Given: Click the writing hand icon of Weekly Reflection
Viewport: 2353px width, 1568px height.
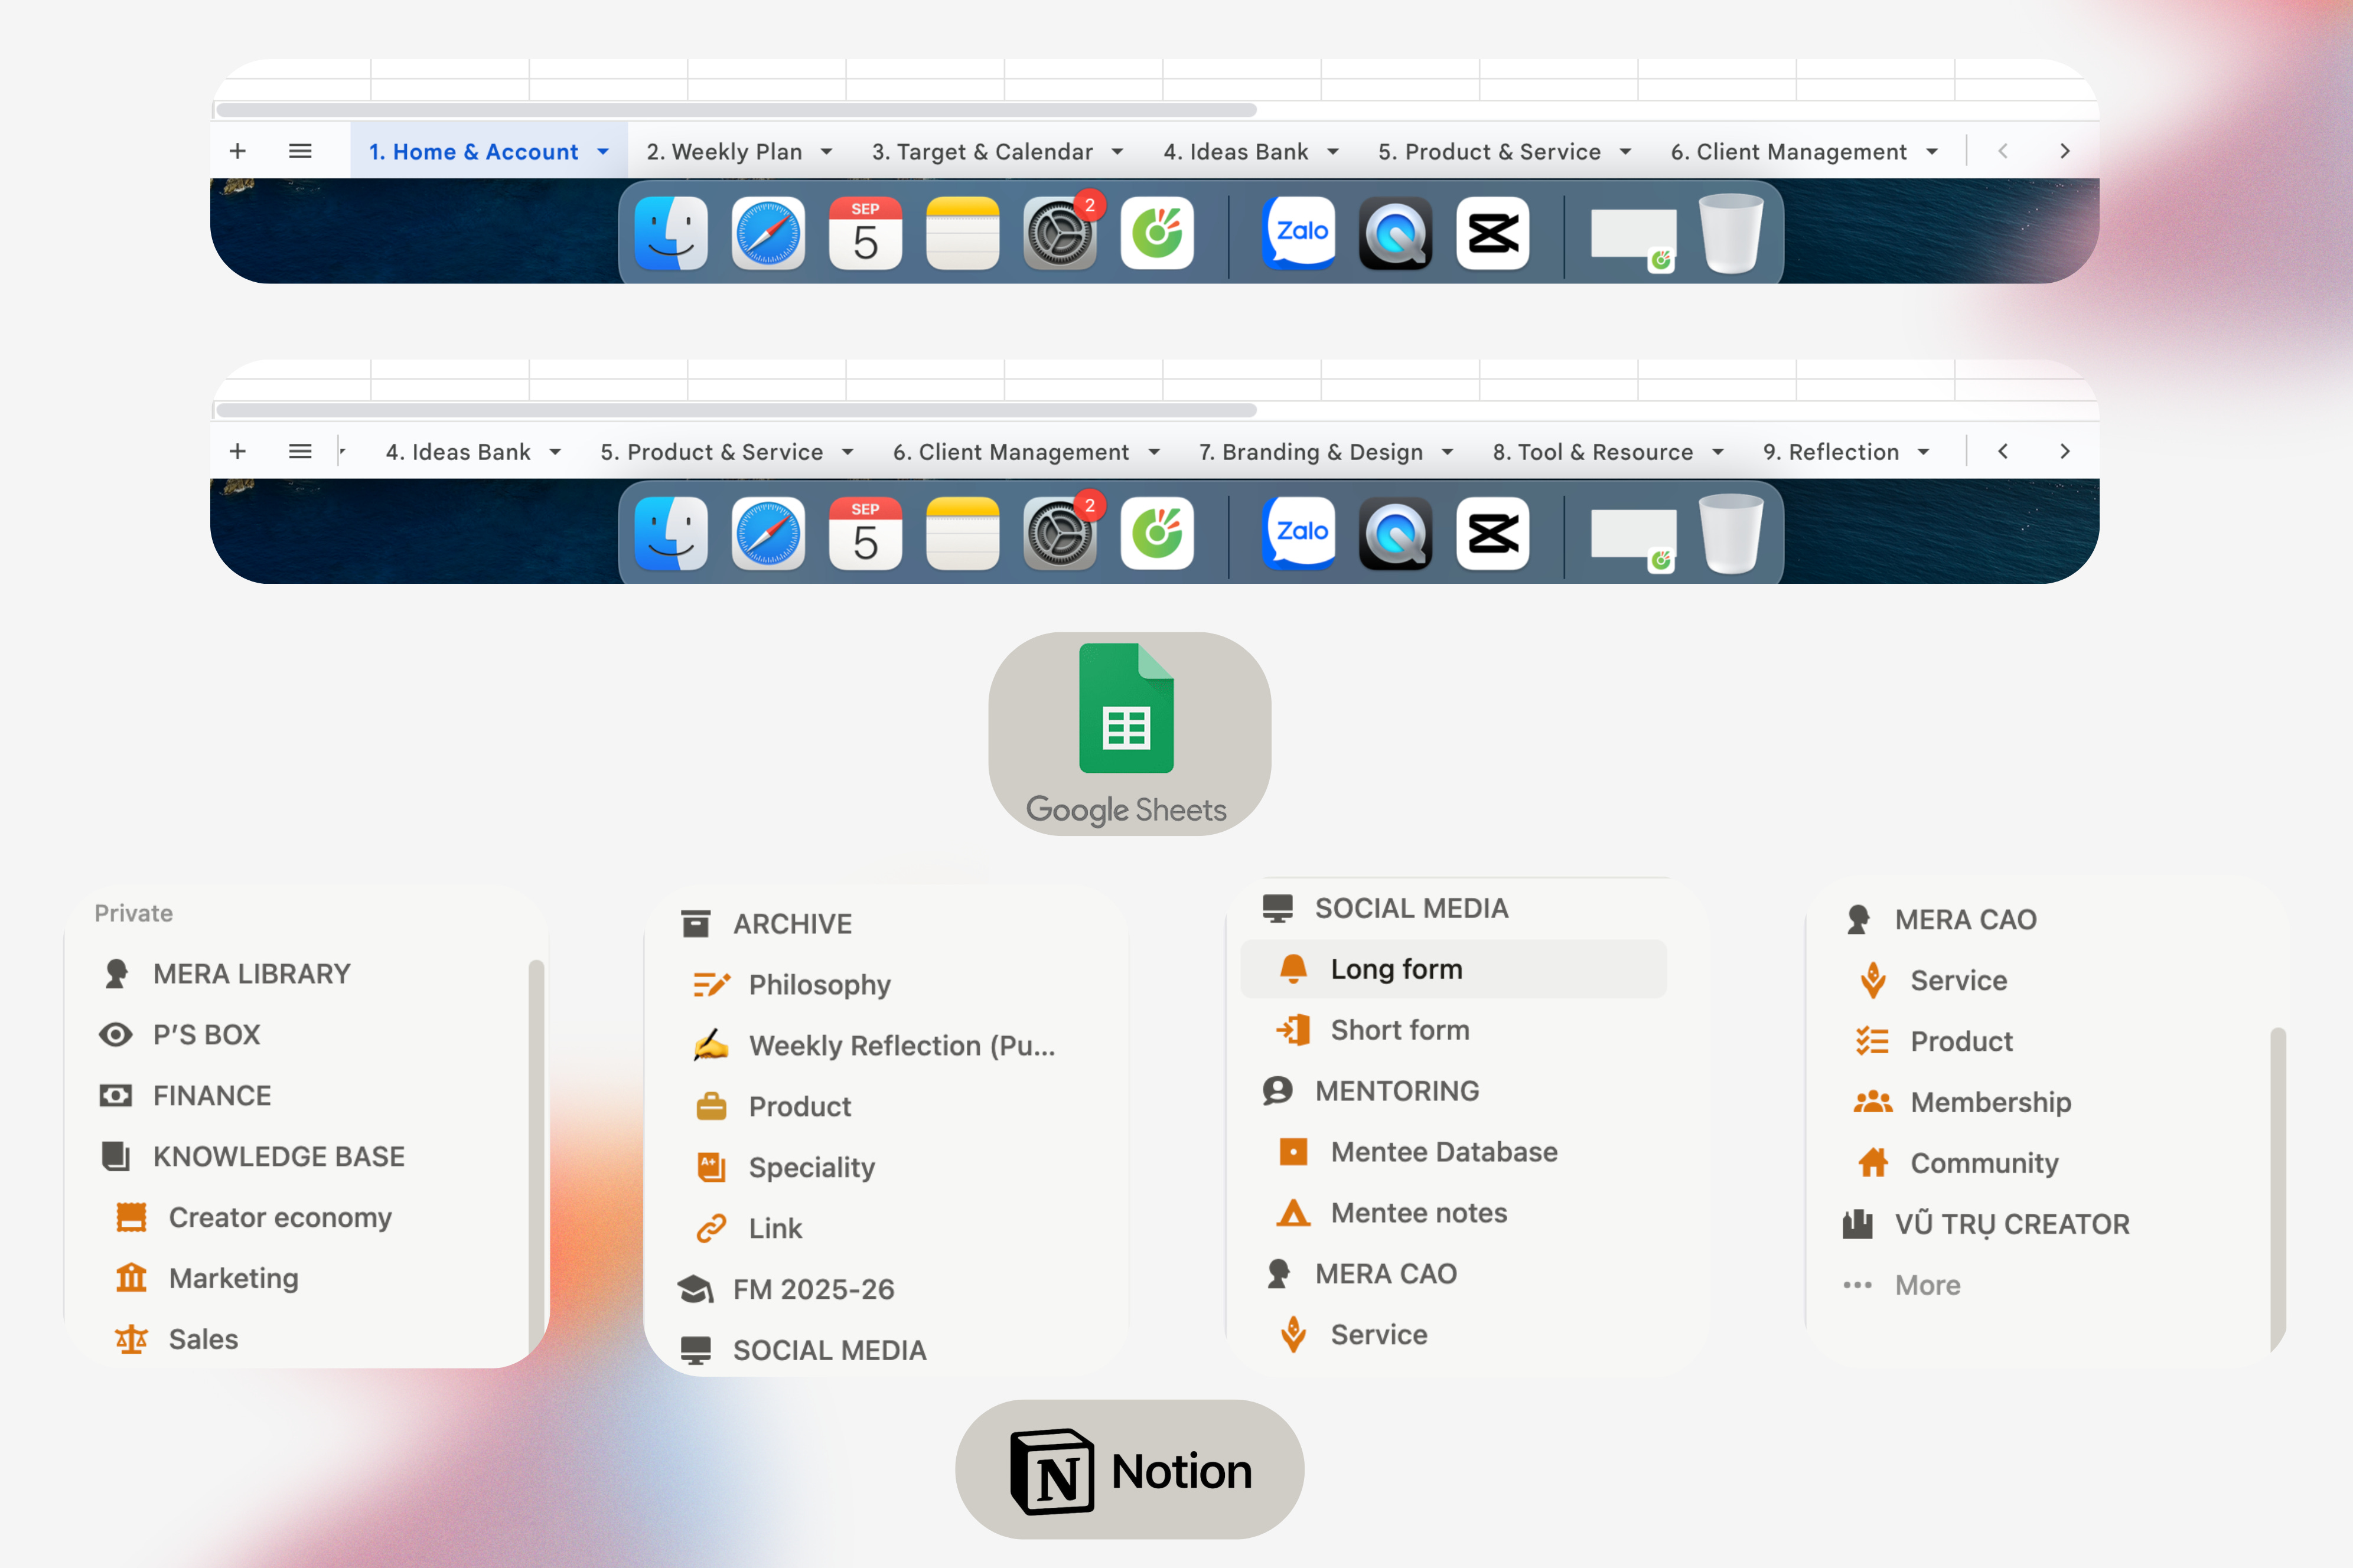Looking at the screenshot, I should tap(711, 1045).
